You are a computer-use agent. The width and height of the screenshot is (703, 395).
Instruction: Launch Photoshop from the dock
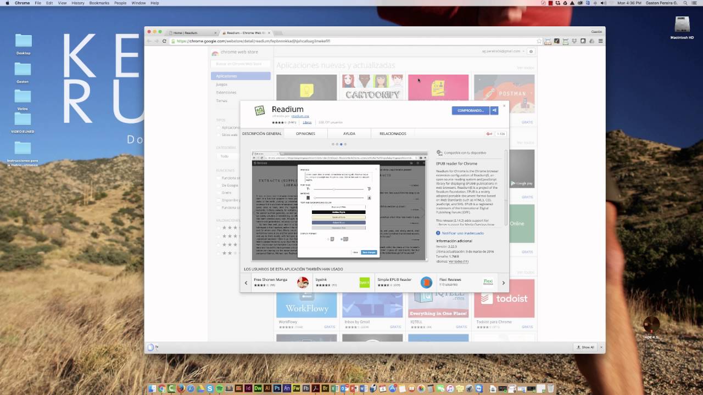[277, 388]
